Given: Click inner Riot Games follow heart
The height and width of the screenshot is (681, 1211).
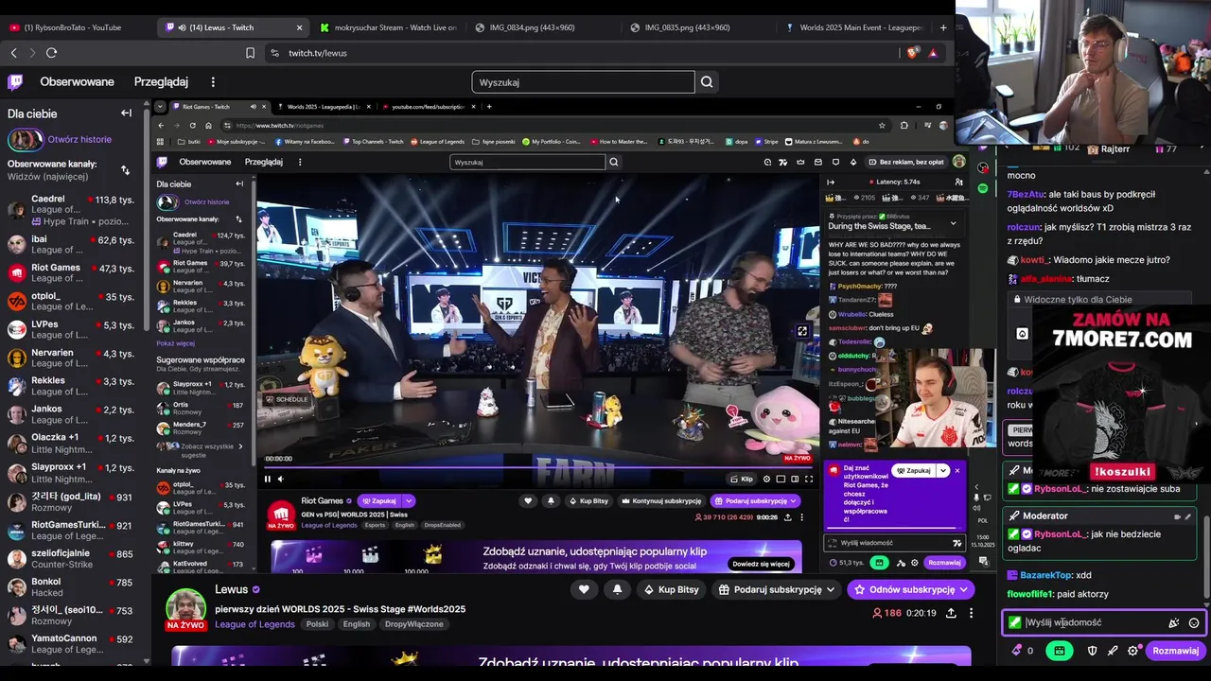Looking at the screenshot, I should (x=528, y=500).
